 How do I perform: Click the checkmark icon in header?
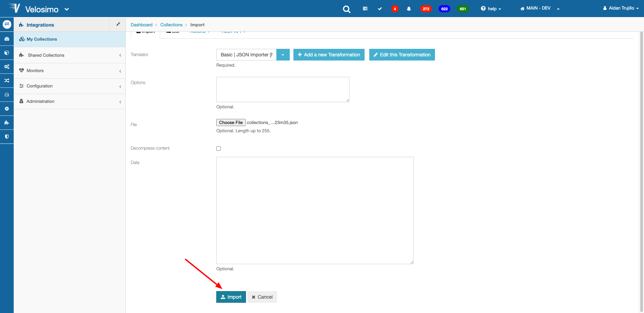[380, 9]
